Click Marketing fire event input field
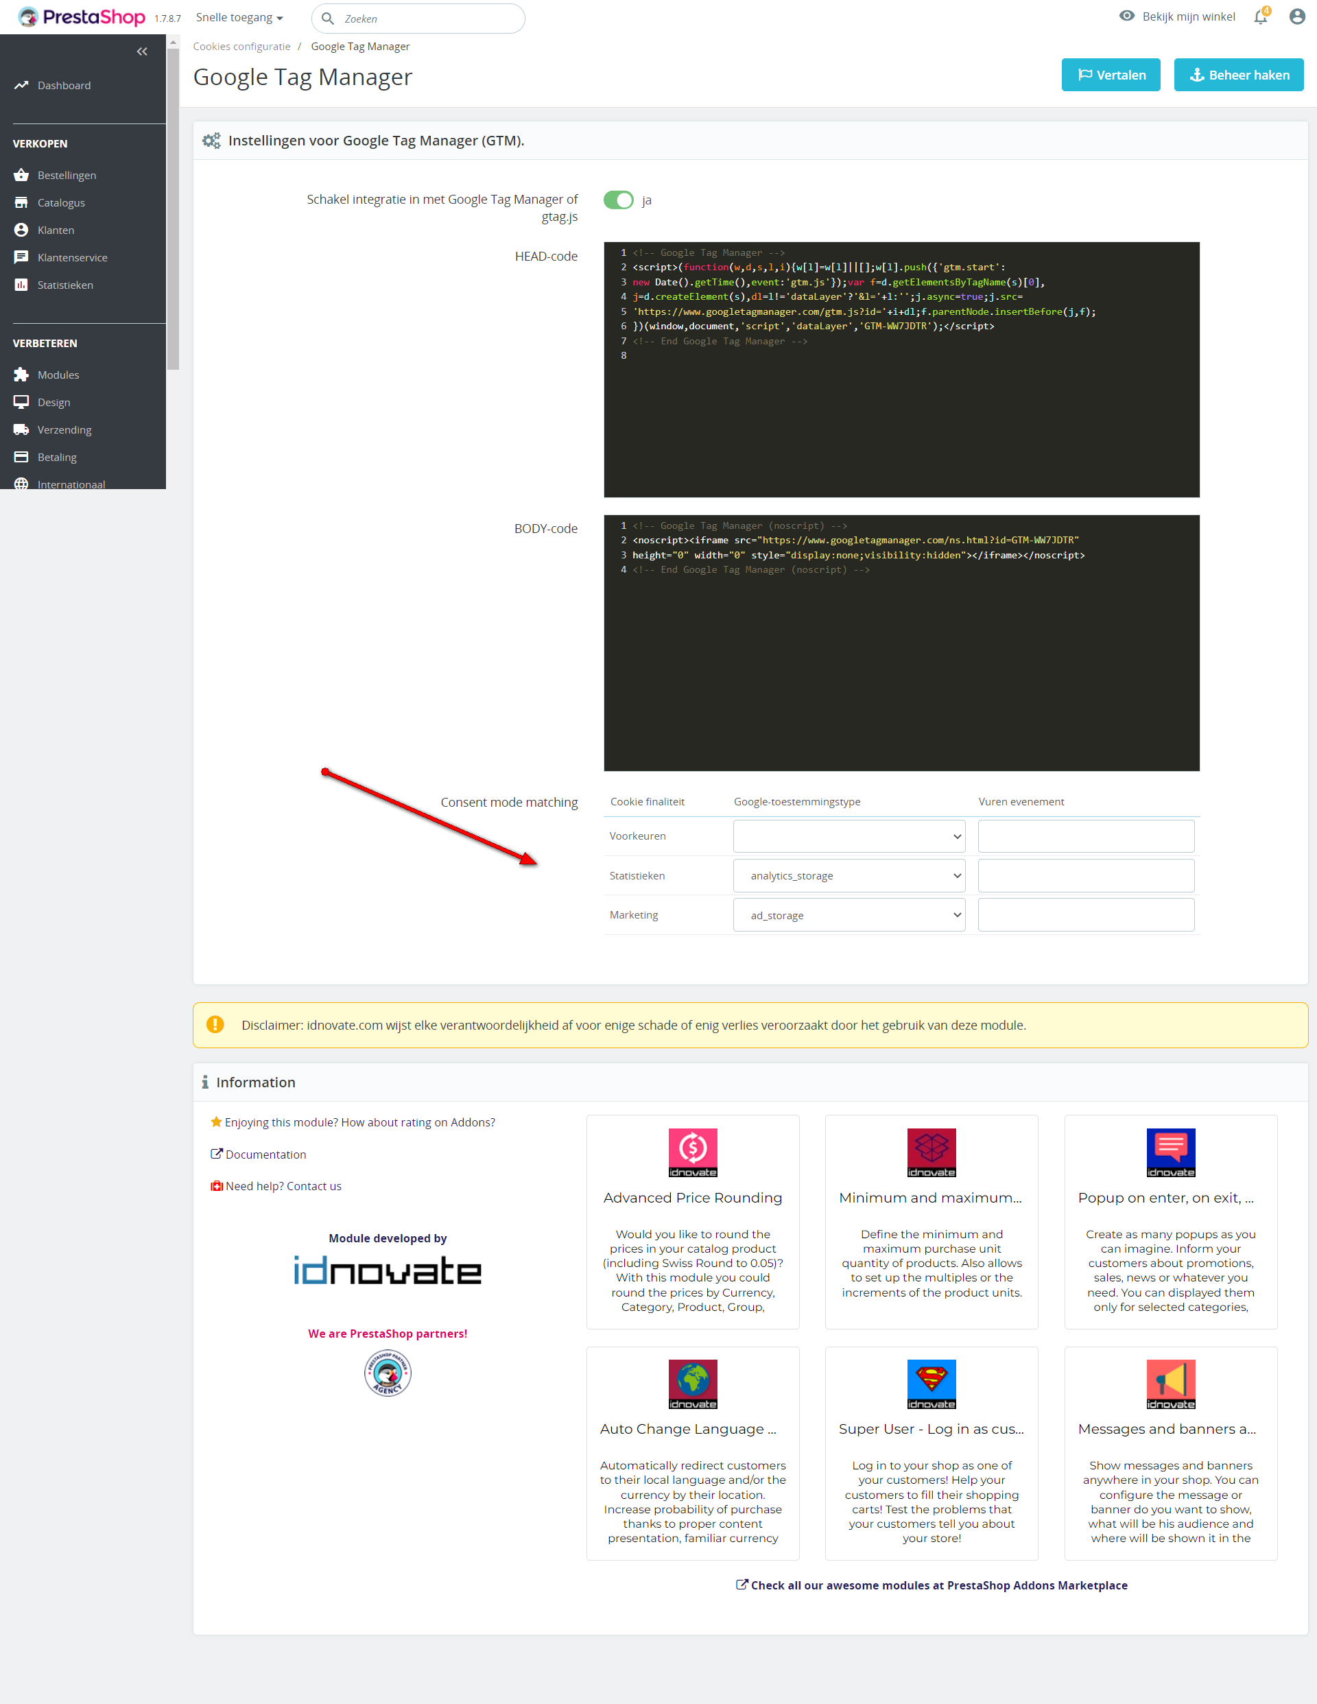The height and width of the screenshot is (1704, 1317). tap(1085, 915)
